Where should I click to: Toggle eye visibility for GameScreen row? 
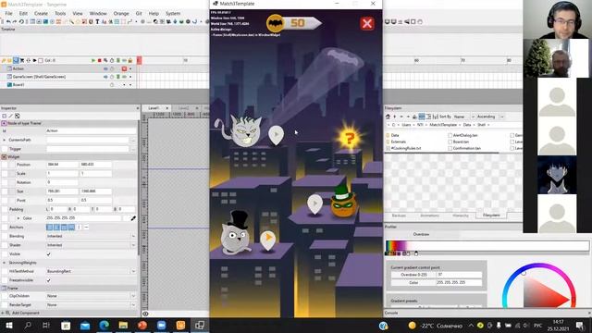105,77
